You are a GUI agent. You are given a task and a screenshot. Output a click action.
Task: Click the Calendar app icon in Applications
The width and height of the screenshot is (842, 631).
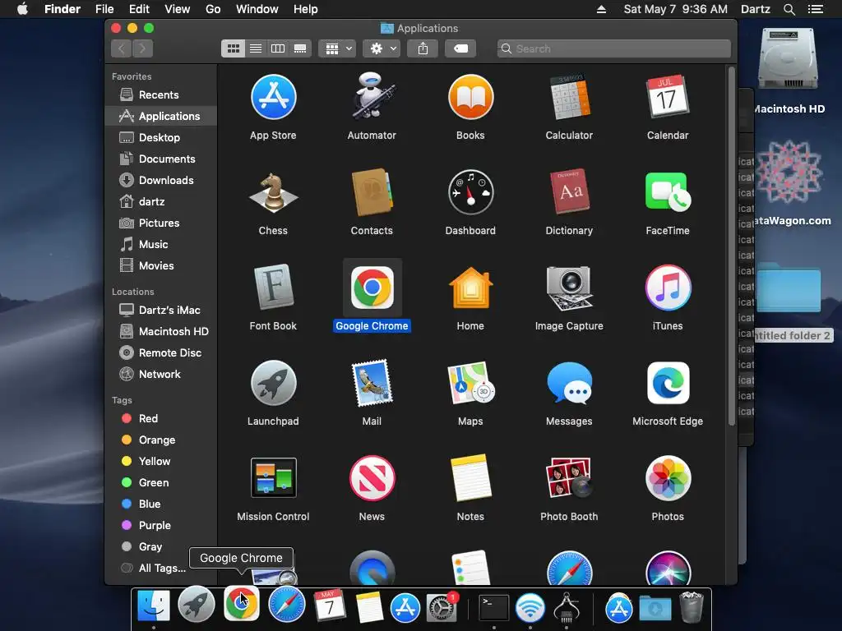click(668, 97)
